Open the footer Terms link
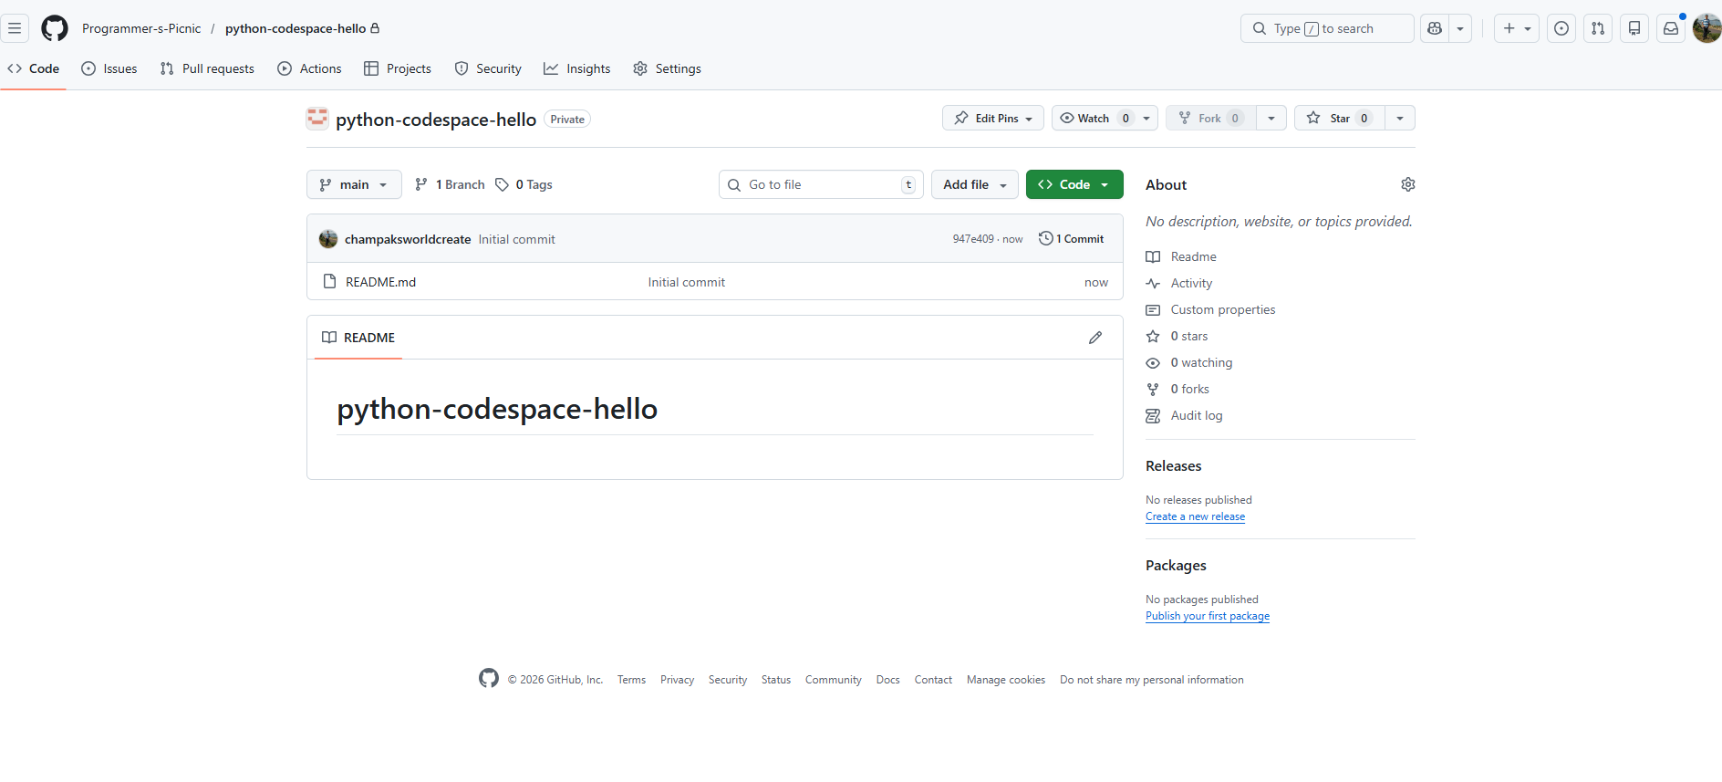Viewport: 1722px width, 782px height. pyautogui.click(x=631, y=680)
